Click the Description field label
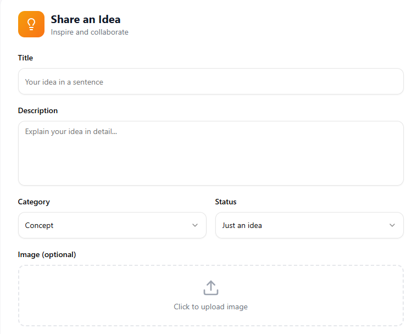This screenshot has width=412, height=334. (38, 110)
